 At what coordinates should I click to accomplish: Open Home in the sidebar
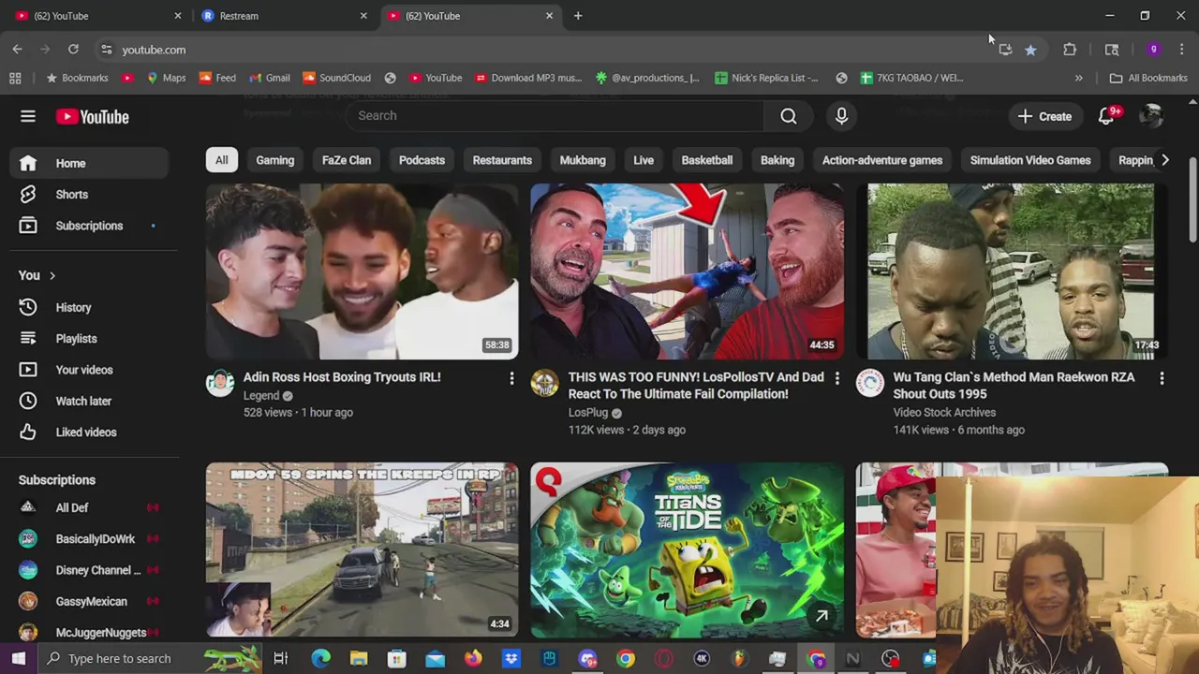pyautogui.click(x=89, y=163)
